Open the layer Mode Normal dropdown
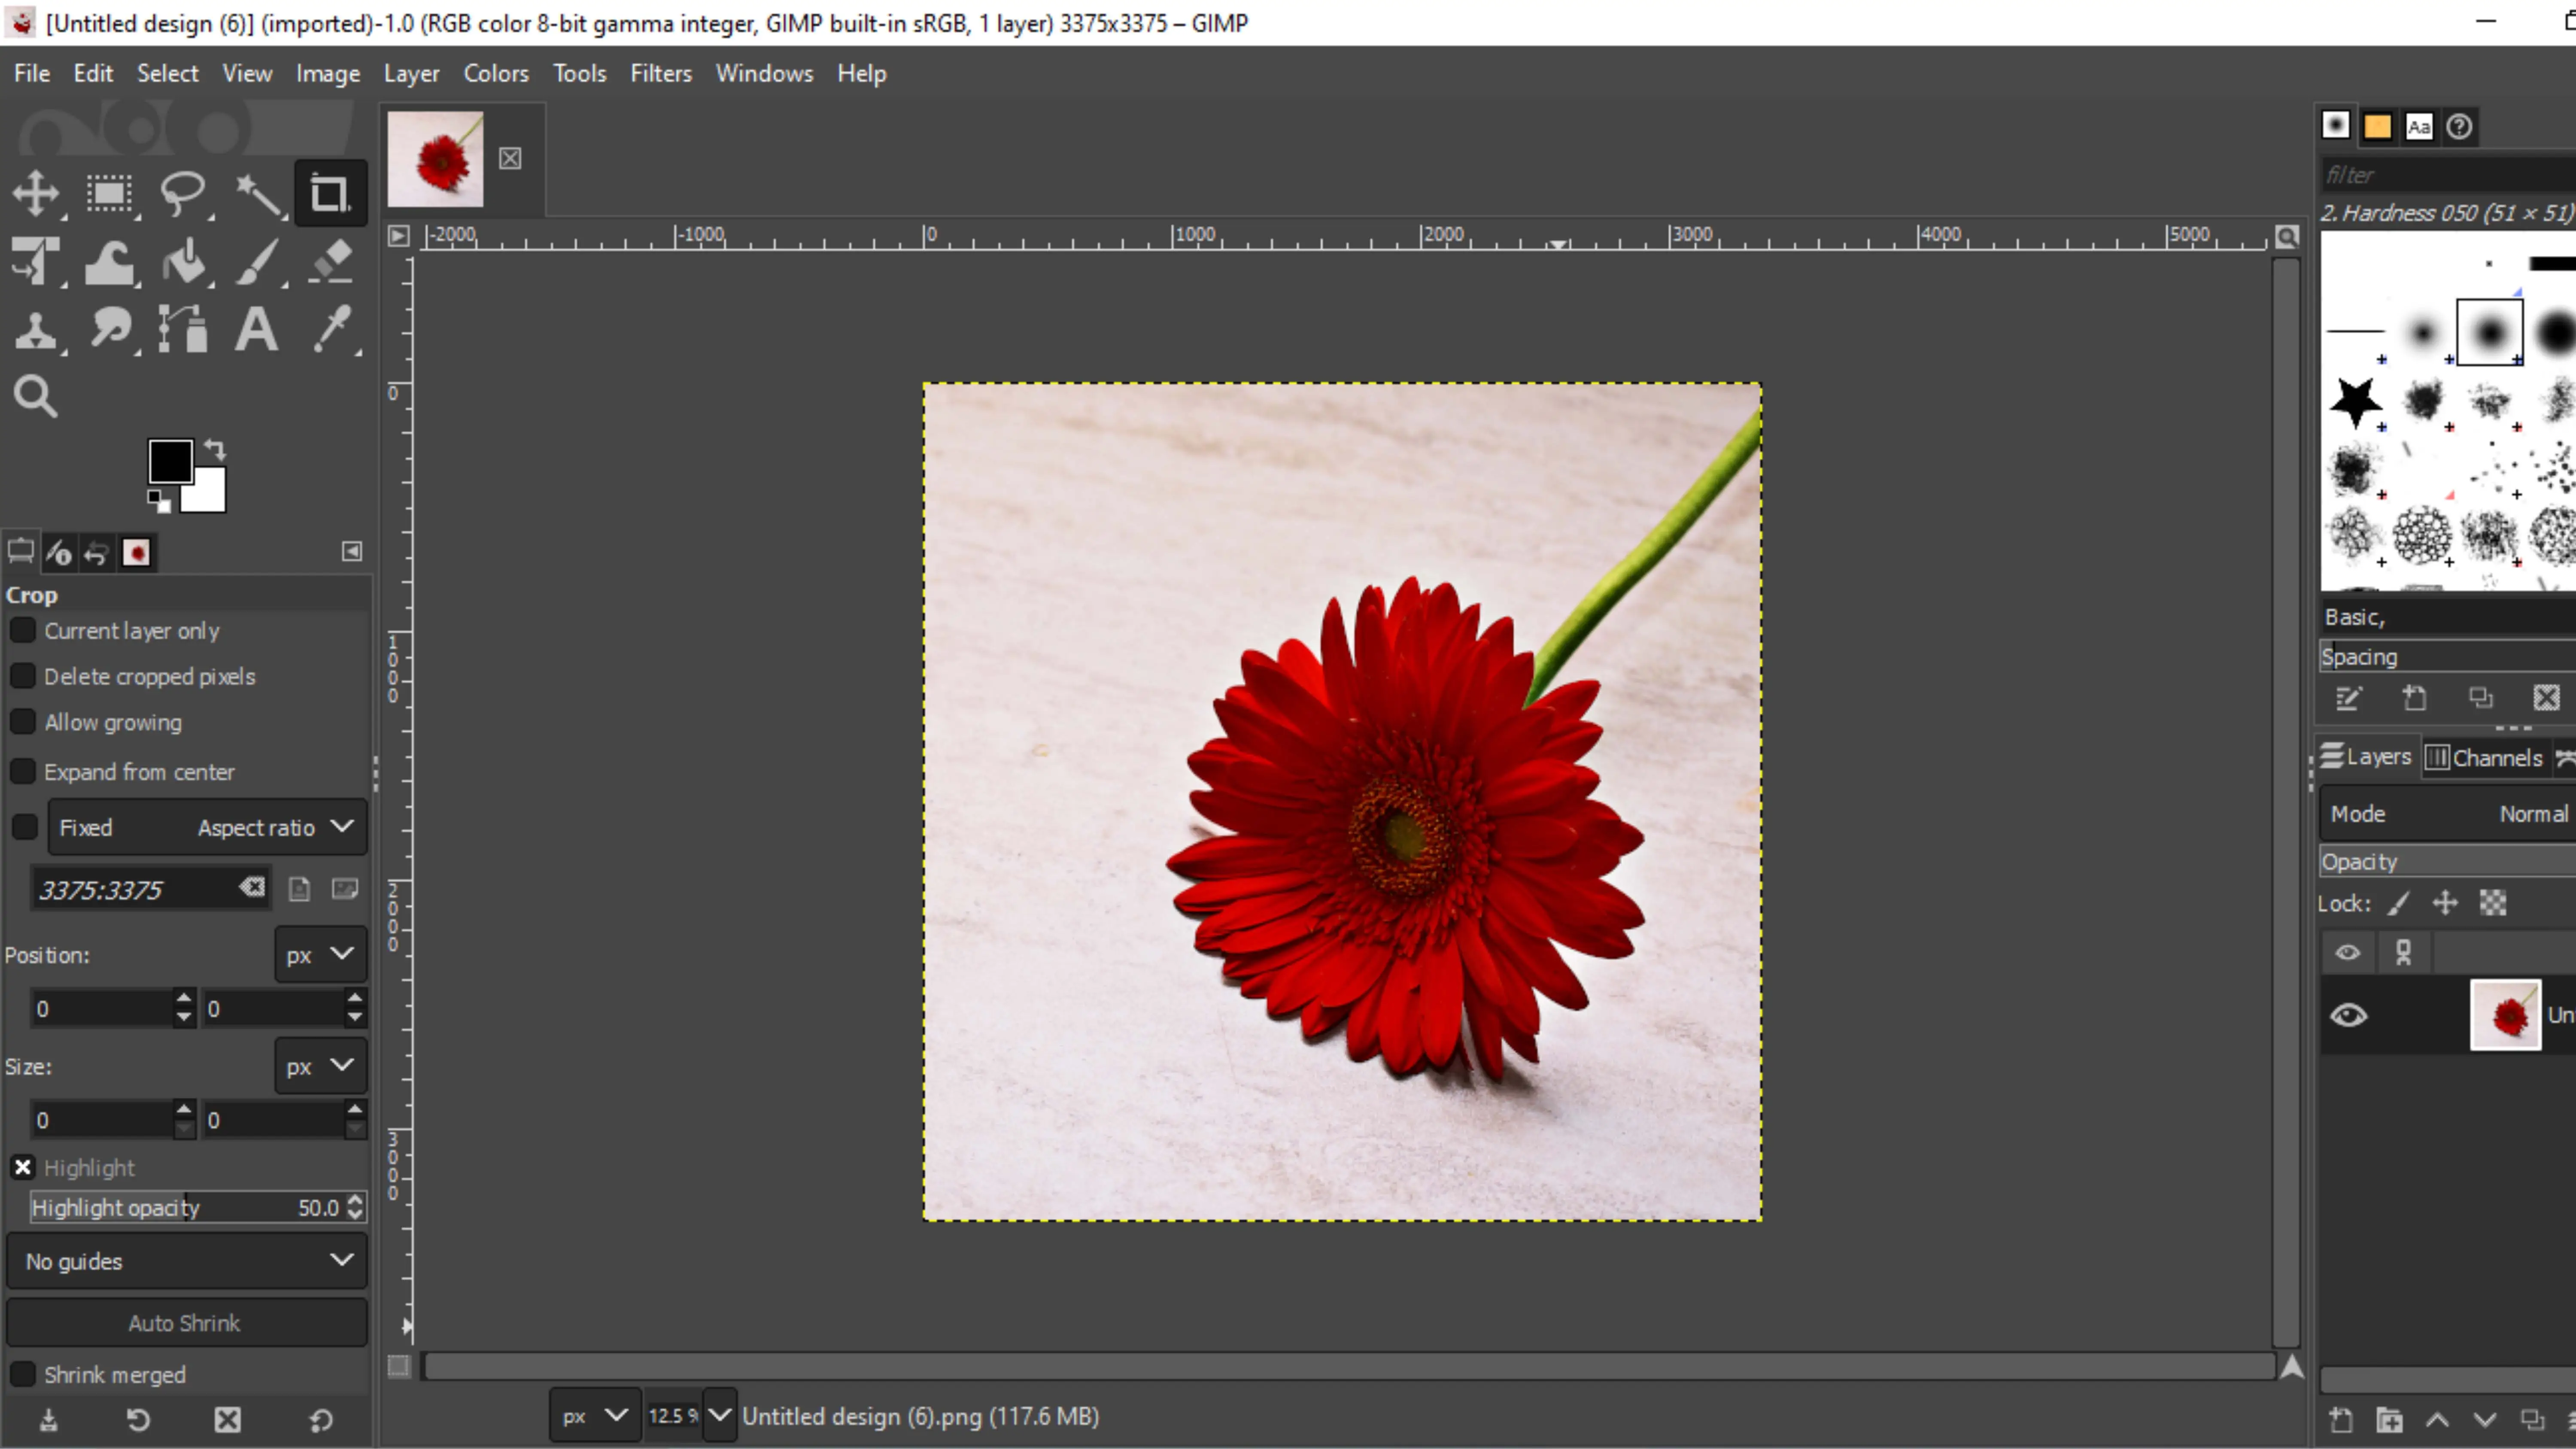Viewport: 2576px width, 1449px height. [2448, 814]
